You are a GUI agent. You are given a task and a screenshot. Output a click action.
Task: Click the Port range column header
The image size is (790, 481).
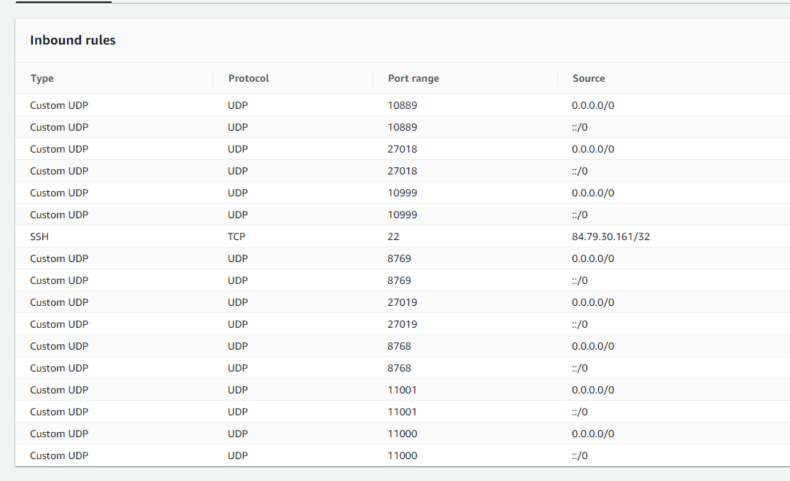[413, 78]
